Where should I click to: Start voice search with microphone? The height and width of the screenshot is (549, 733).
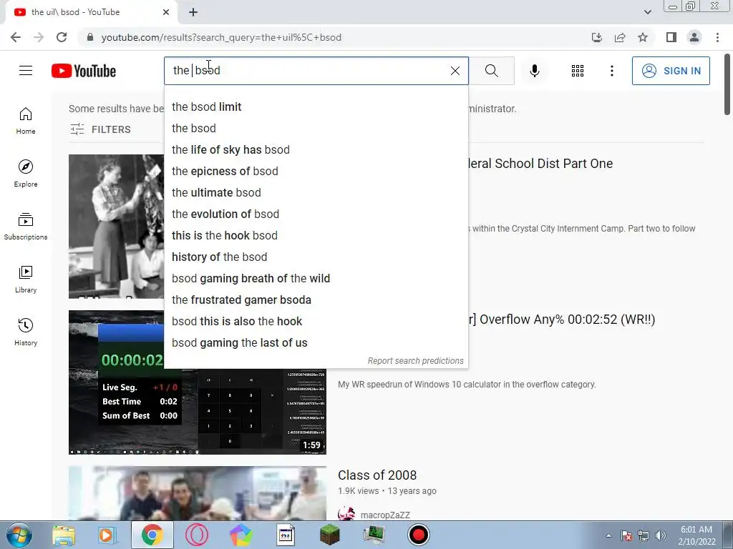pyautogui.click(x=534, y=71)
